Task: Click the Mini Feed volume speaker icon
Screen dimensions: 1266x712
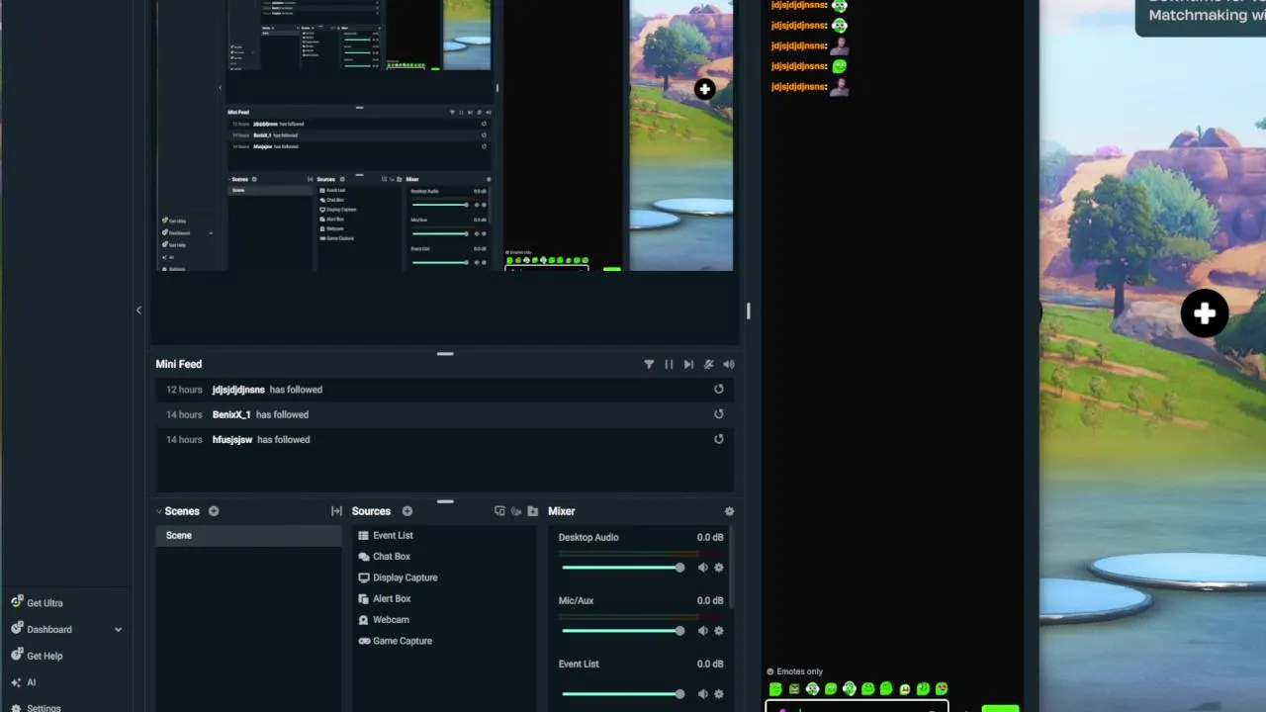Action: coord(729,364)
